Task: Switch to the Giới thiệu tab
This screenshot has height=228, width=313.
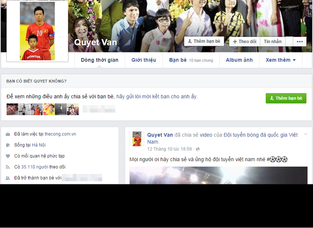Action: [144, 60]
